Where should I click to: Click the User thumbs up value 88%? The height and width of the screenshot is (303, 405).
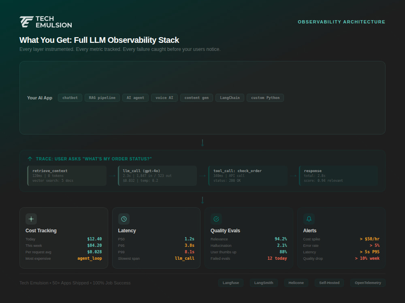coord(283,252)
